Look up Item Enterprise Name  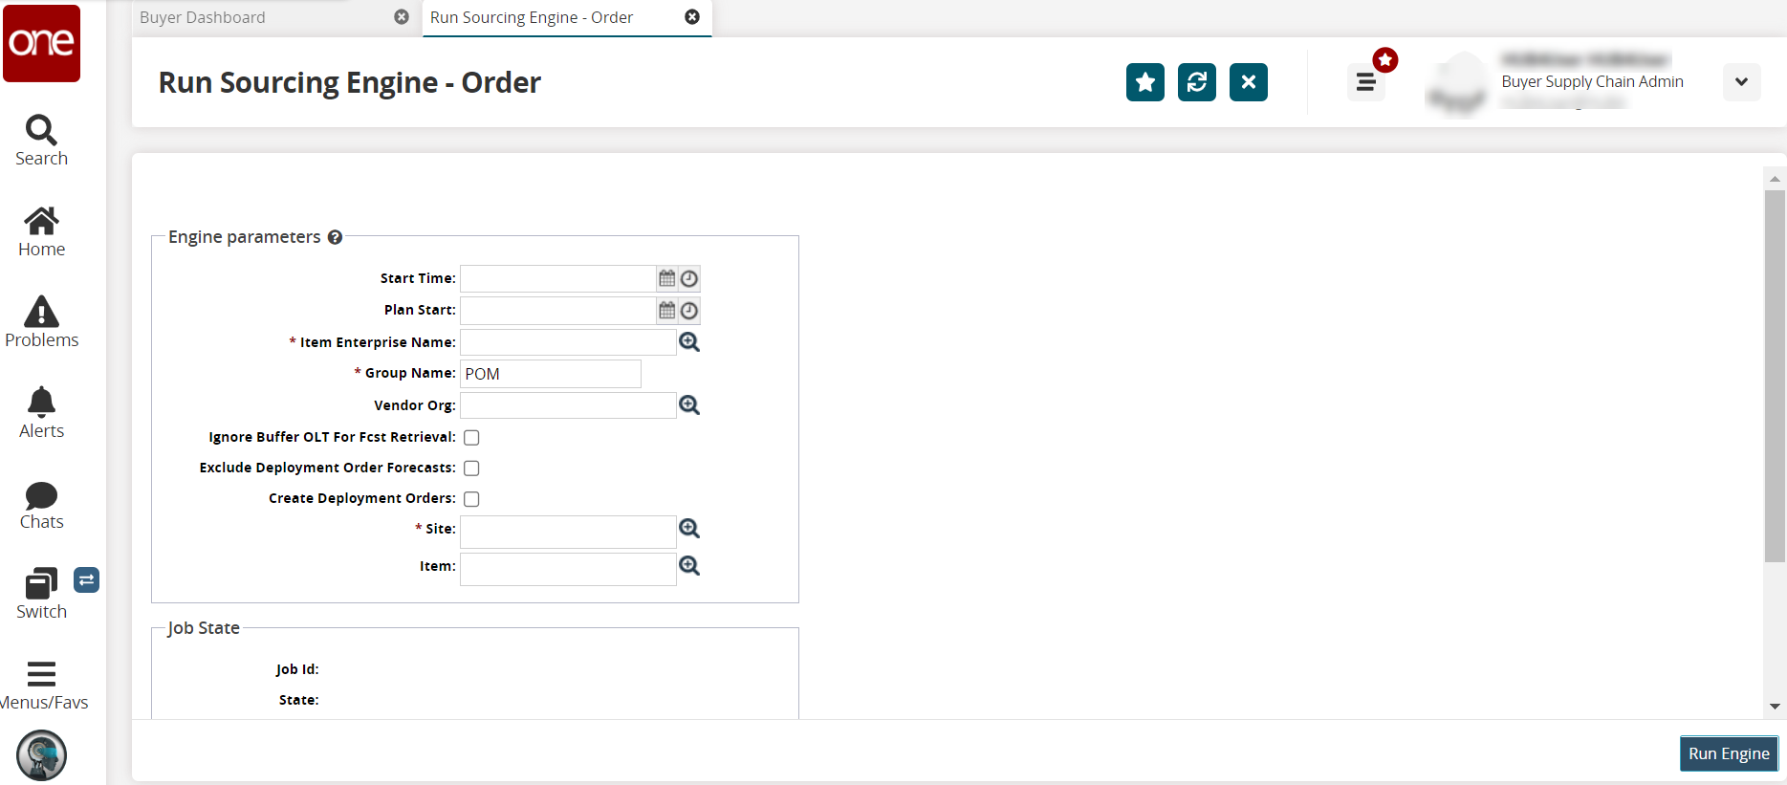click(689, 341)
